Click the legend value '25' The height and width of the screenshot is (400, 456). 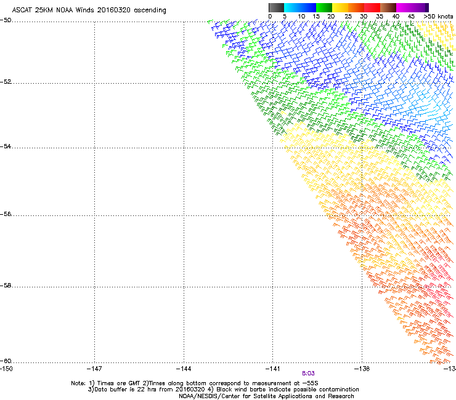348,17
